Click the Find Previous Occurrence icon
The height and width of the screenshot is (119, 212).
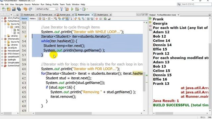point(59,19)
